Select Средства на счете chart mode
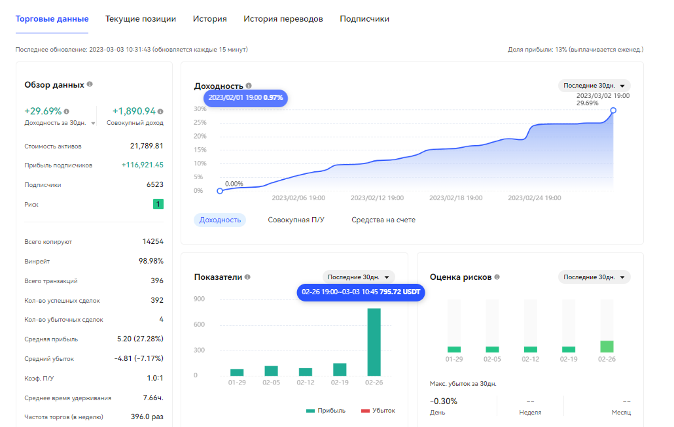The image size is (674, 427). [383, 220]
